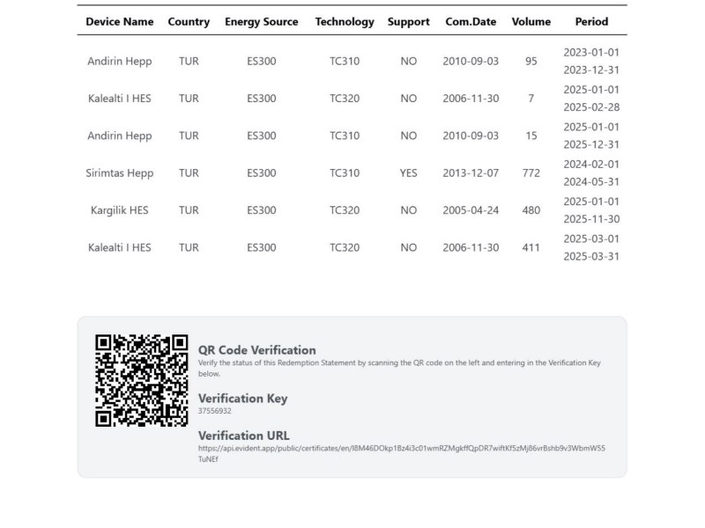
Task: Open the api.evident.app verification URL
Action: click(401, 448)
